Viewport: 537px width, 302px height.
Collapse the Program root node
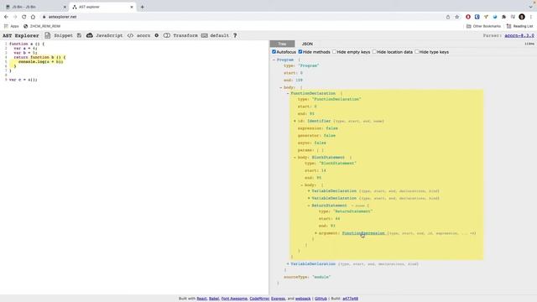point(274,60)
